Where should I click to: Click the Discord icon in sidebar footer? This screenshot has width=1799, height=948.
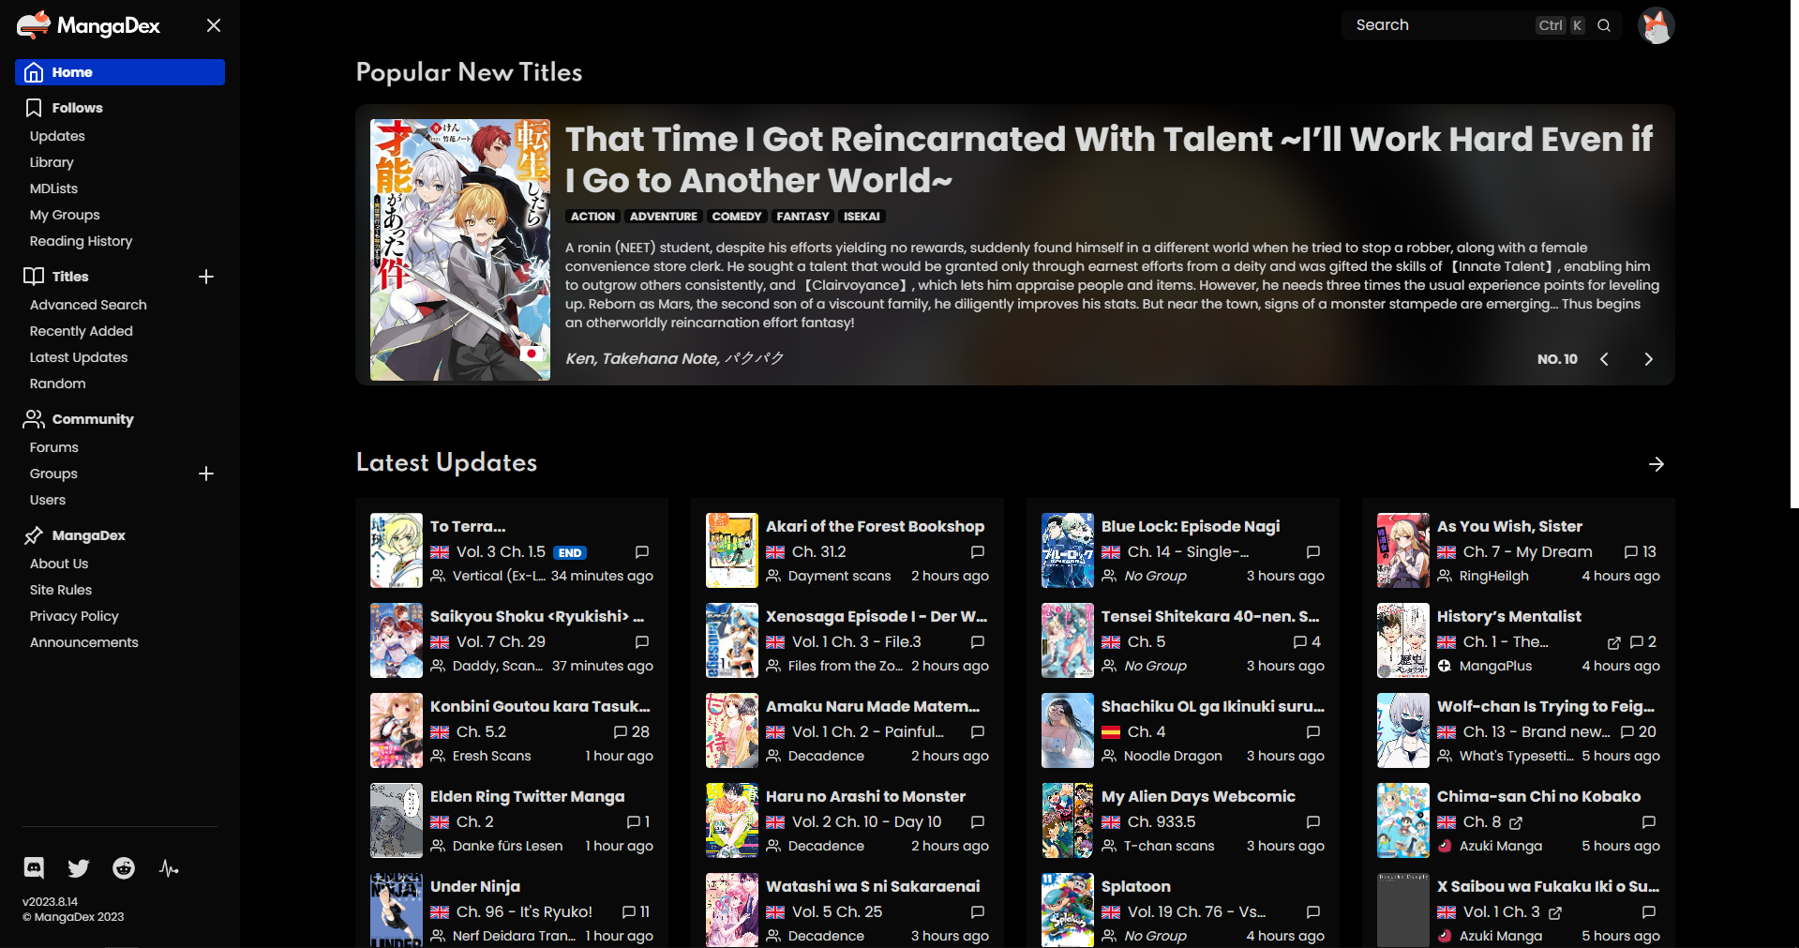34,868
